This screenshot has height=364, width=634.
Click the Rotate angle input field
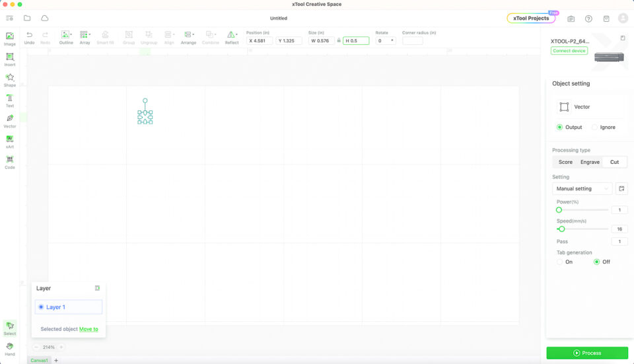pos(383,41)
